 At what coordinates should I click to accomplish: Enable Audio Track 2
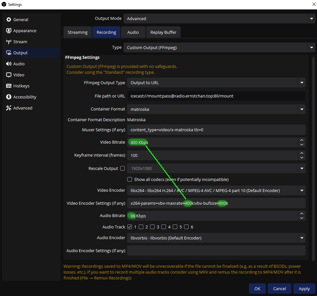click(141, 227)
